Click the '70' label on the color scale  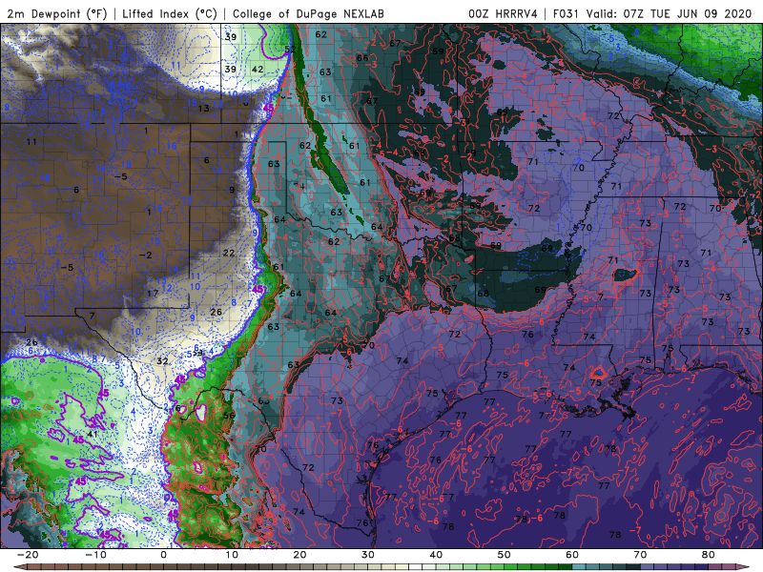[x=640, y=555]
